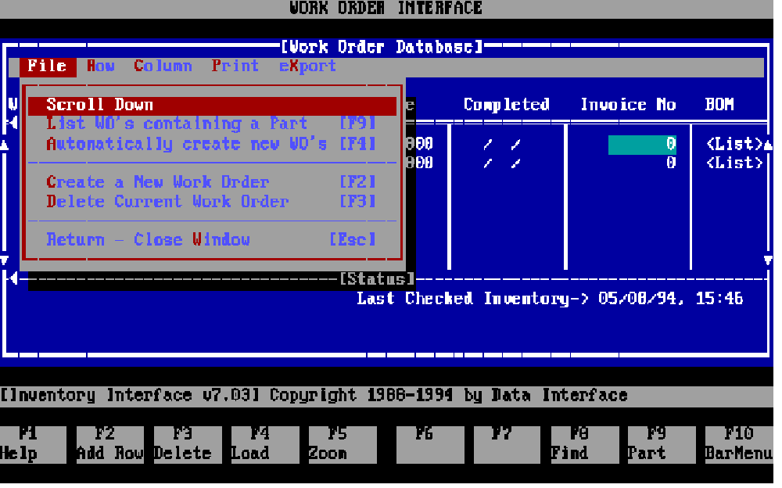Click the F2 Add Row key
The height and width of the screenshot is (488, 782).
pyautogui.click(x=110, y=445)
